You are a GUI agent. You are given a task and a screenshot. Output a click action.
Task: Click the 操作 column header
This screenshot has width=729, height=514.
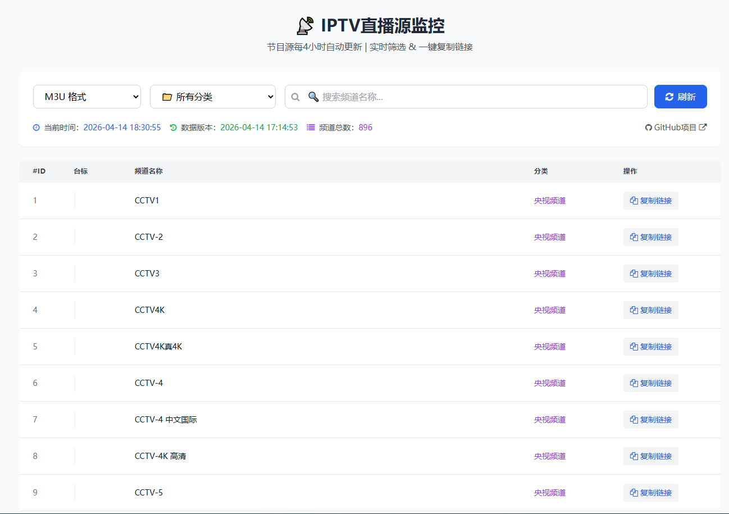630,171
